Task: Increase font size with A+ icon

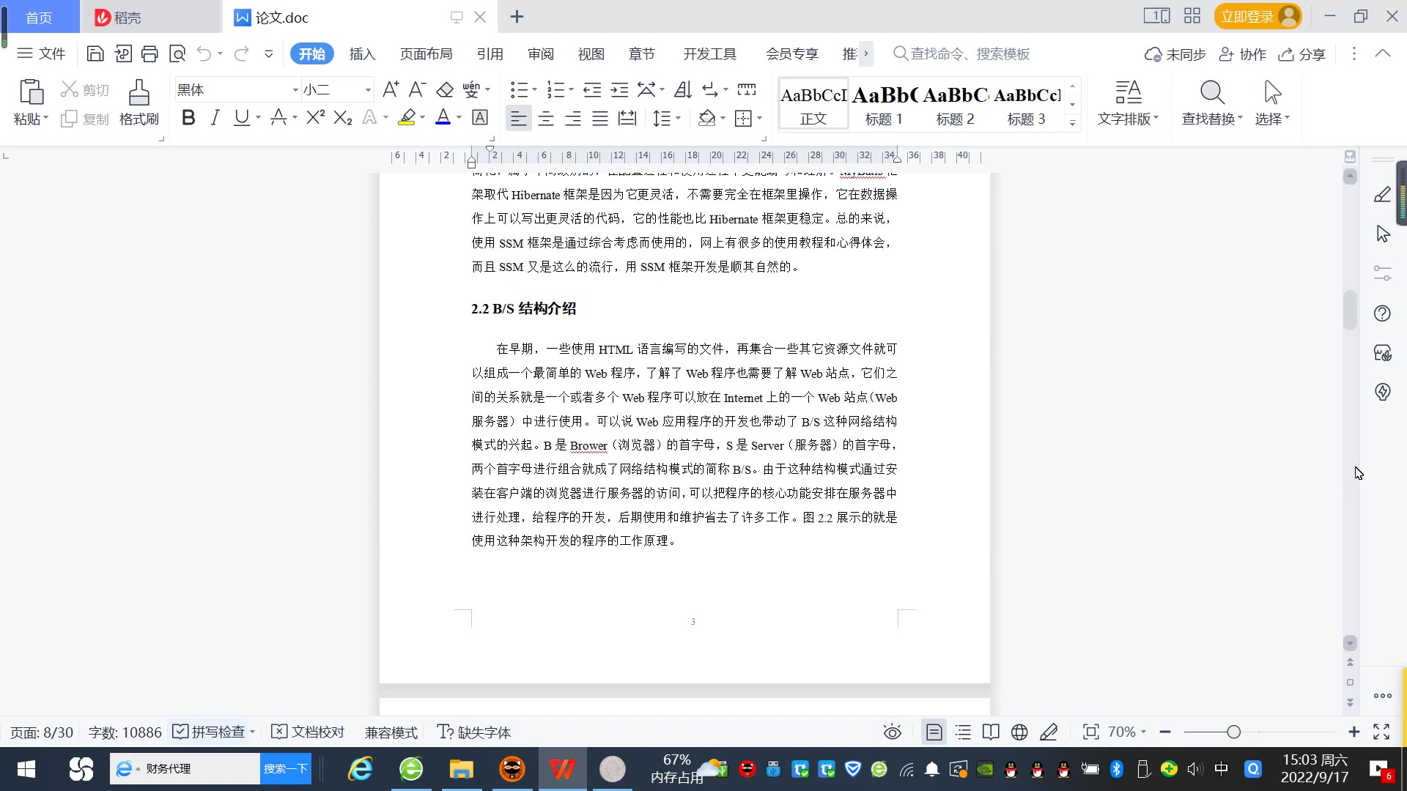Action: (x=391, y=89)
